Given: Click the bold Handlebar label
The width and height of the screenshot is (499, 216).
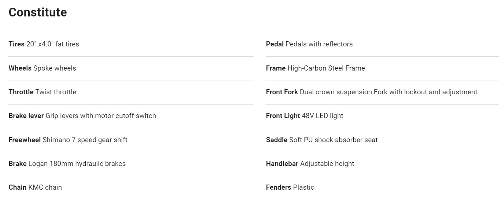Looking at the screenshot, I should pos(282,164).
